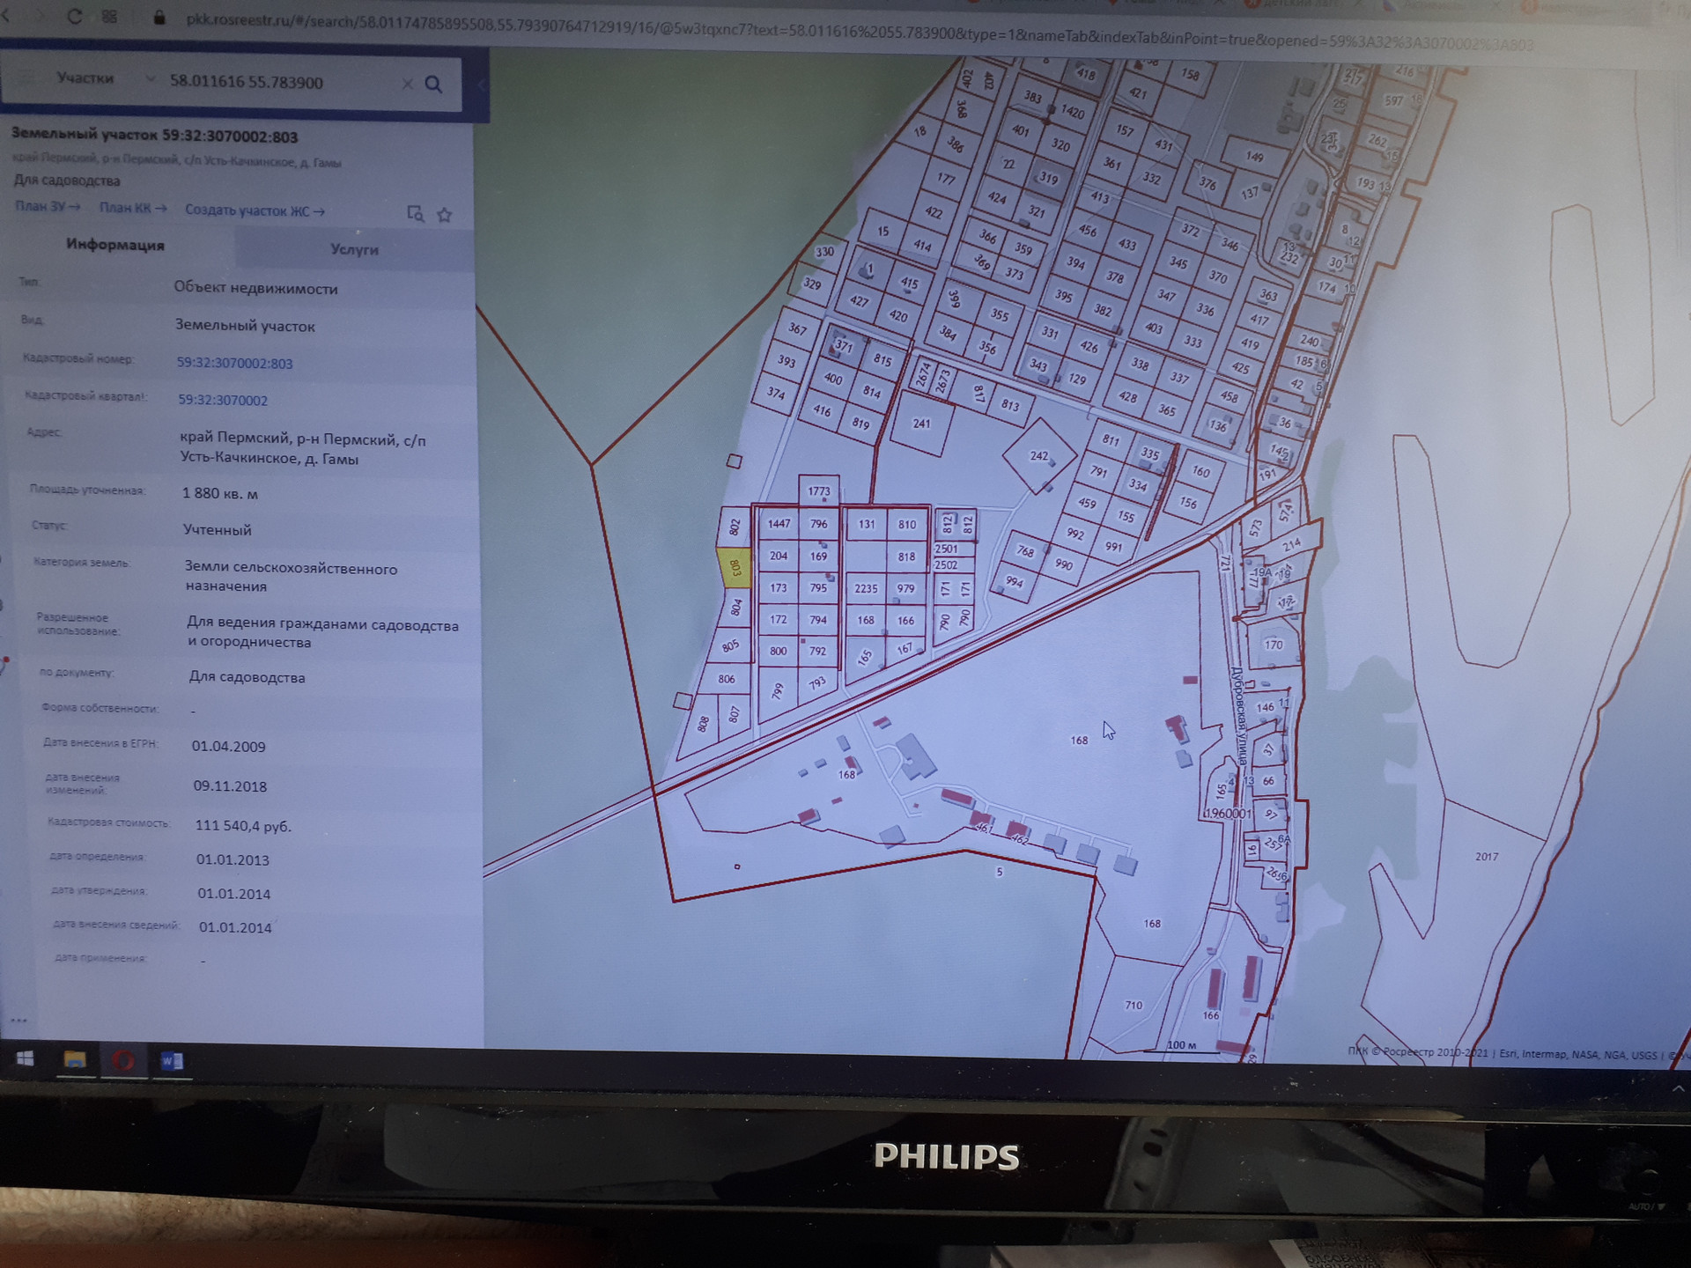Click the zoom-to-object icon
Viewport: 1691px width, 1268px height.
pyautogui.click(x=415, y=214)
